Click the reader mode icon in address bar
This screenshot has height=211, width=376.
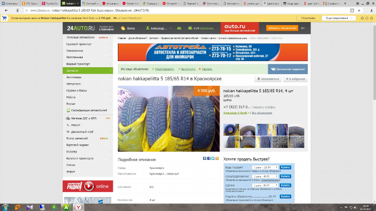tap(352, 11)
